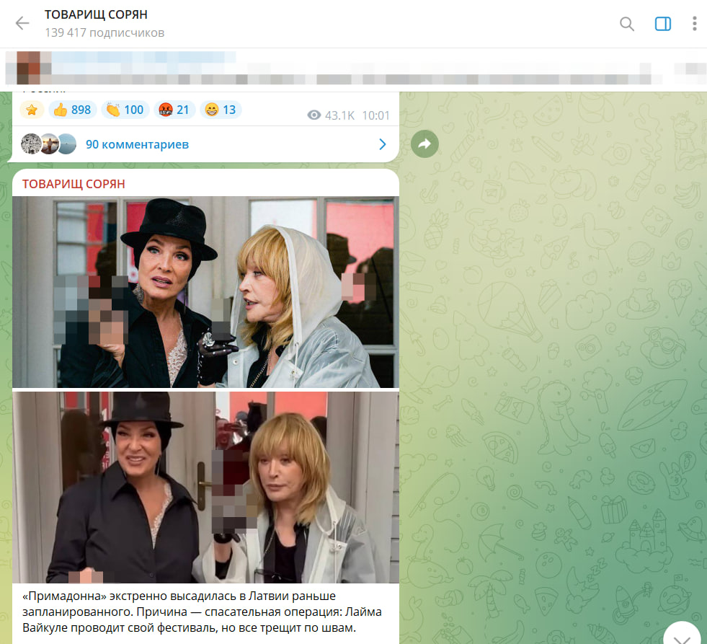
Task: Open the bottom photo in the post
Action: coord(205,488)
